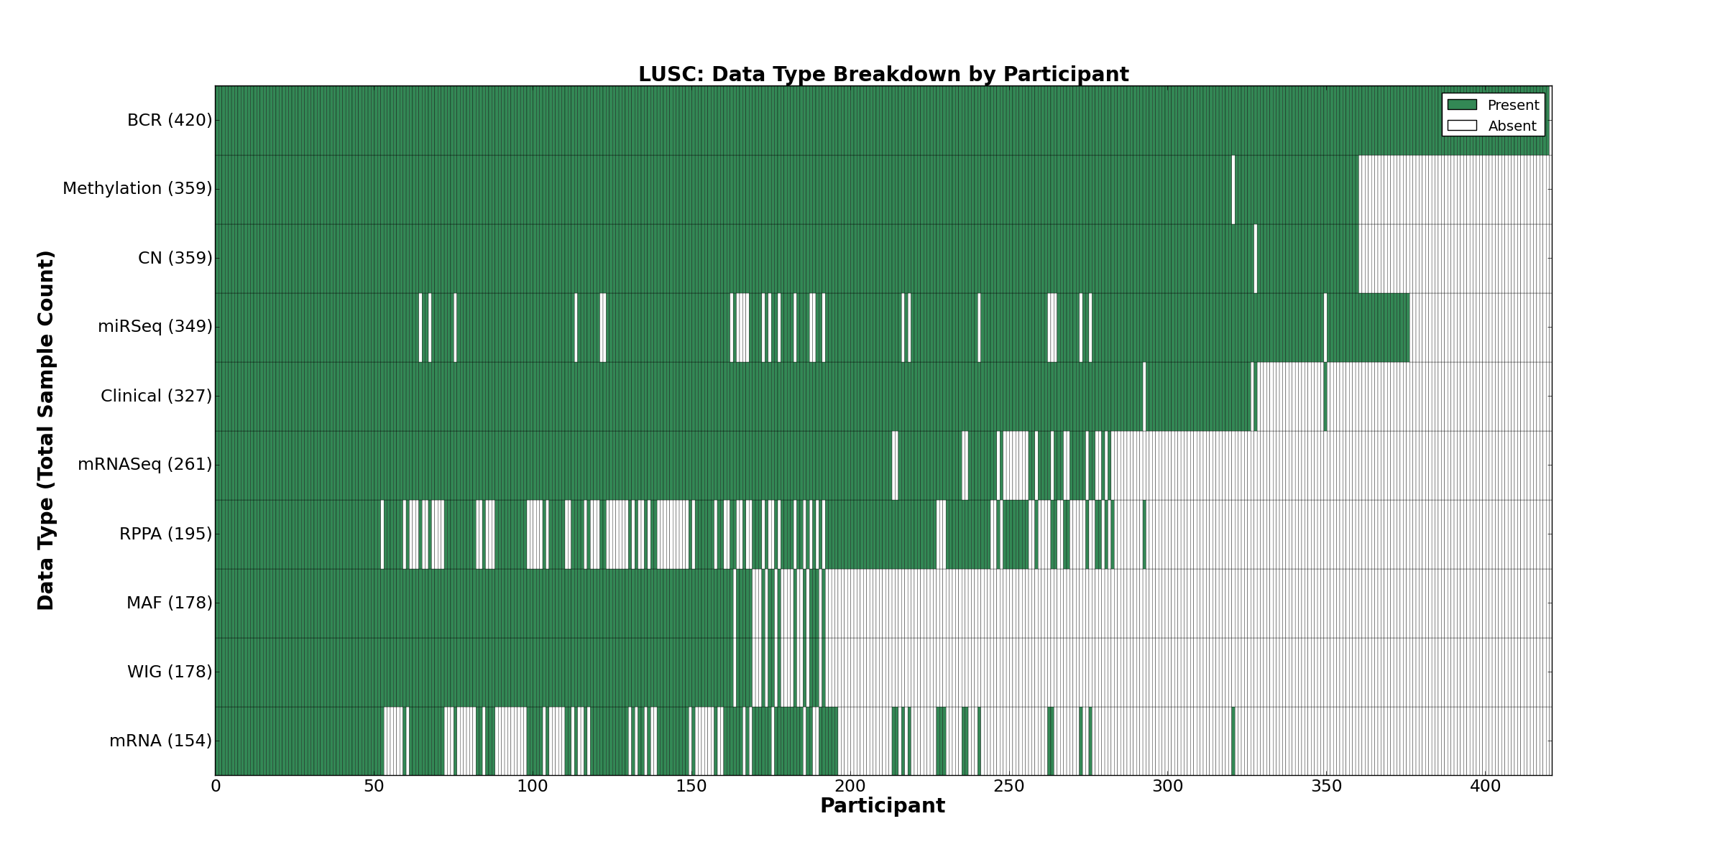Click the x-axis tick label 50
The height and width of the screenshot is (862, 1725).
pyautogui.click(x=374, y=787)
